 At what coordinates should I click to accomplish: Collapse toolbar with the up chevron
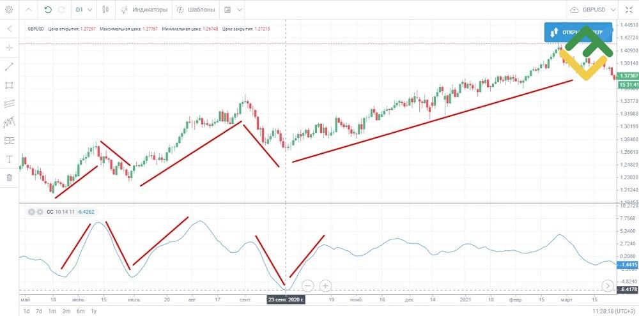point(28,10)
